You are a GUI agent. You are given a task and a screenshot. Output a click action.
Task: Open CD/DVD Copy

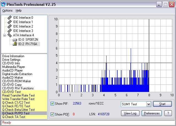(x=12, y=85)
